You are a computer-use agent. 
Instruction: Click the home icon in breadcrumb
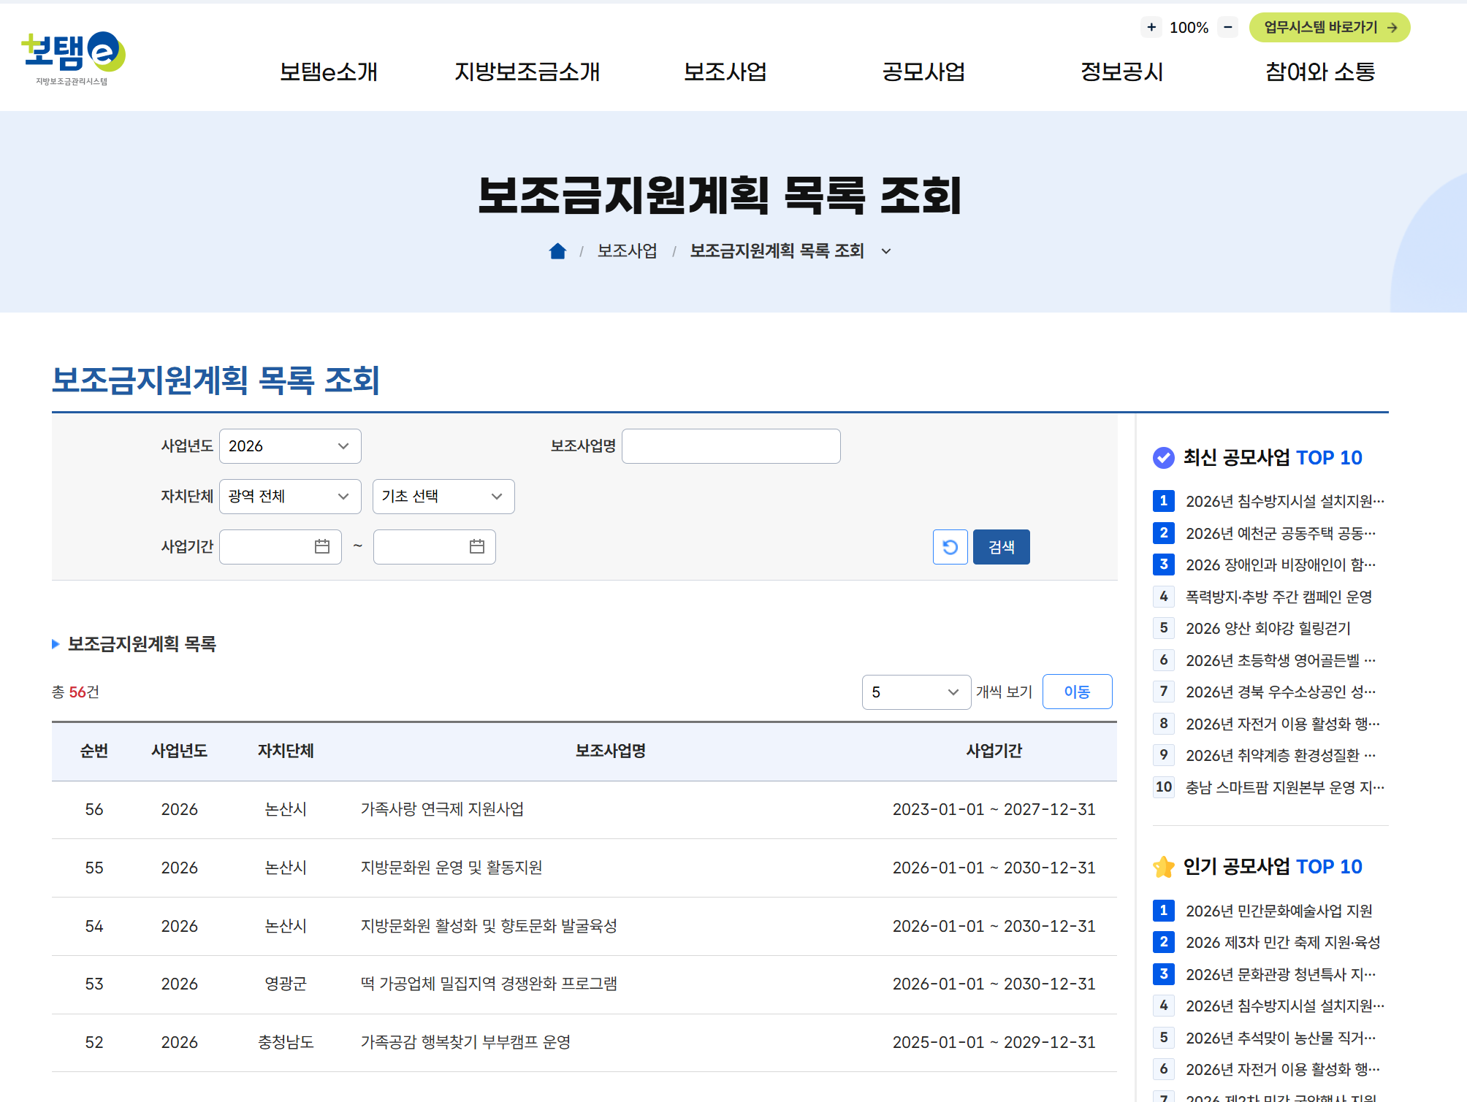coord(557,251)
